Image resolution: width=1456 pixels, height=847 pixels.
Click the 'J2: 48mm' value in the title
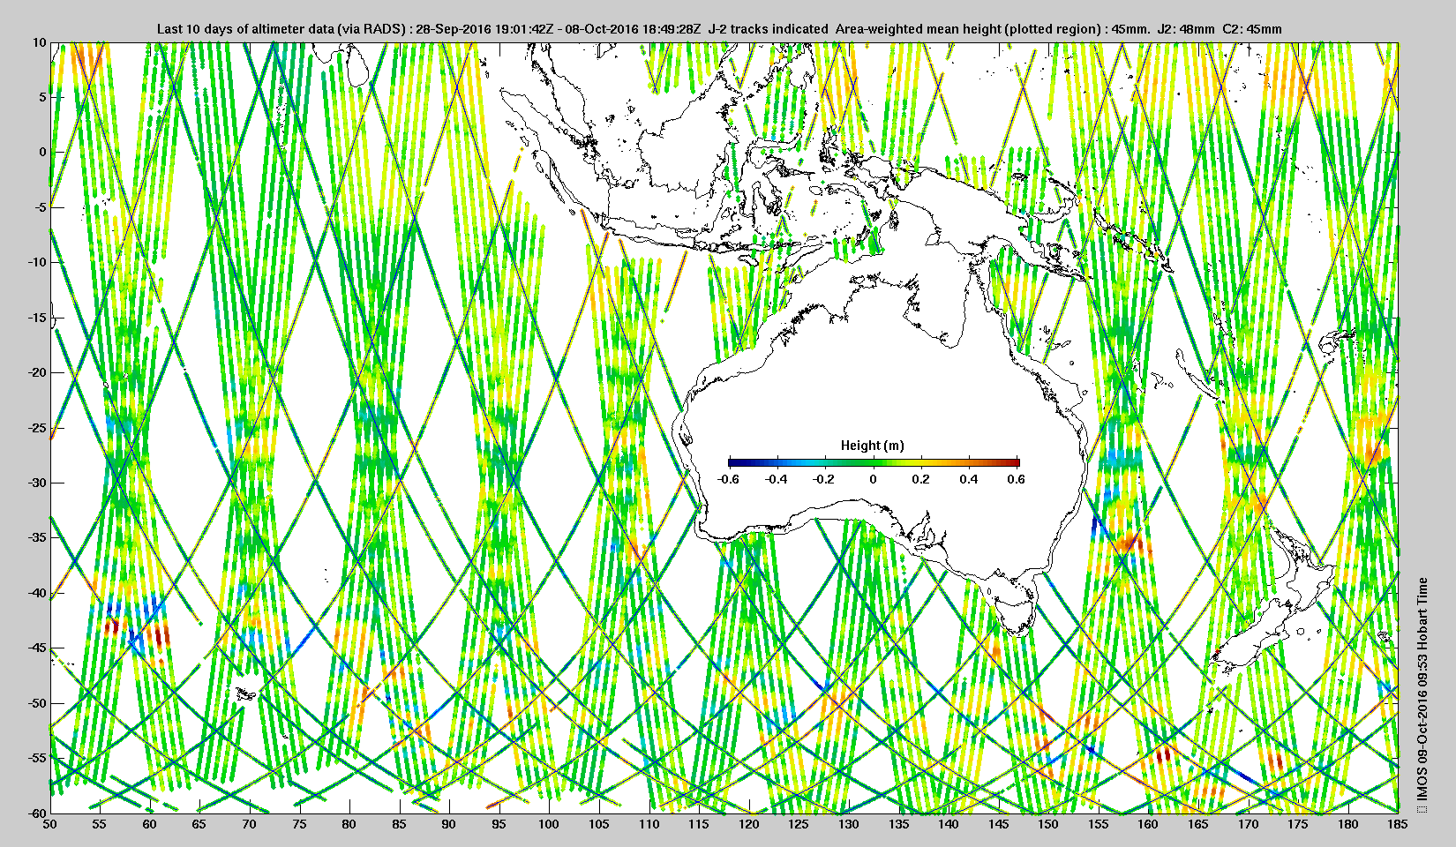tap(1186, 29)
